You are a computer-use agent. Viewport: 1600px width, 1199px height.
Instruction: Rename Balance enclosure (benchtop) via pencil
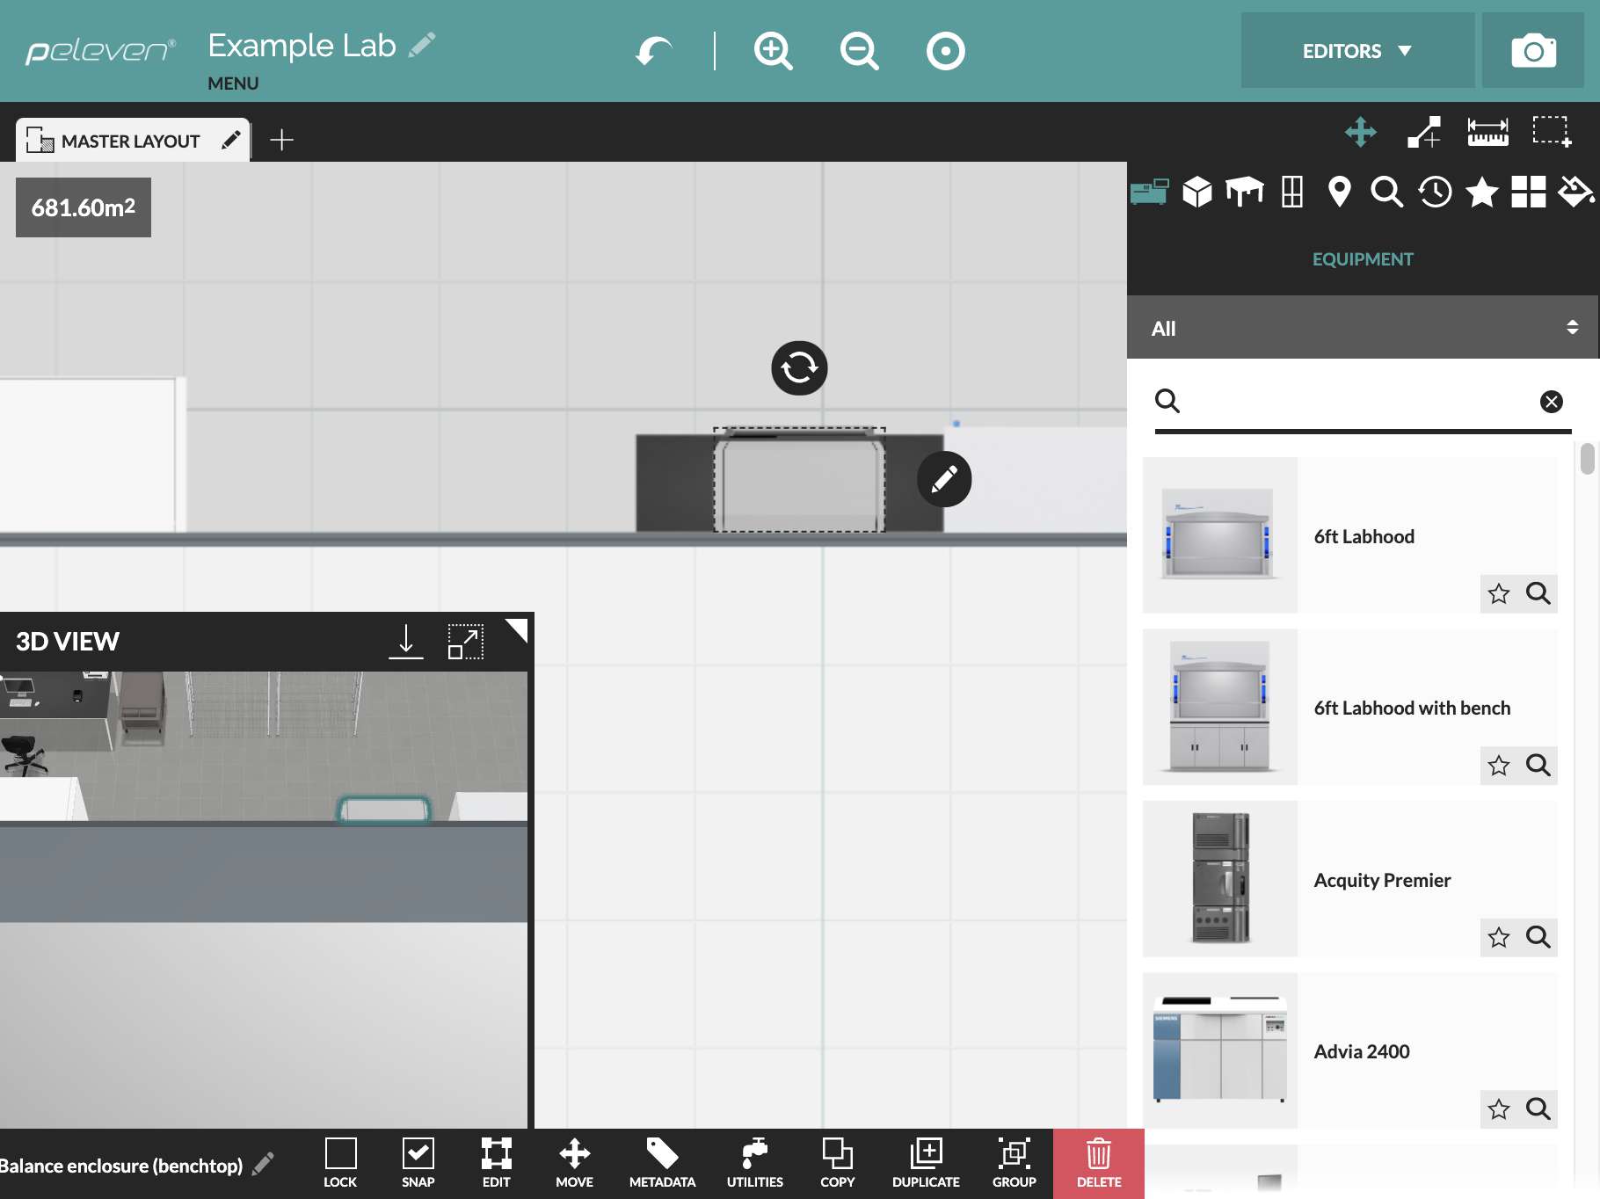point(263,1164)
